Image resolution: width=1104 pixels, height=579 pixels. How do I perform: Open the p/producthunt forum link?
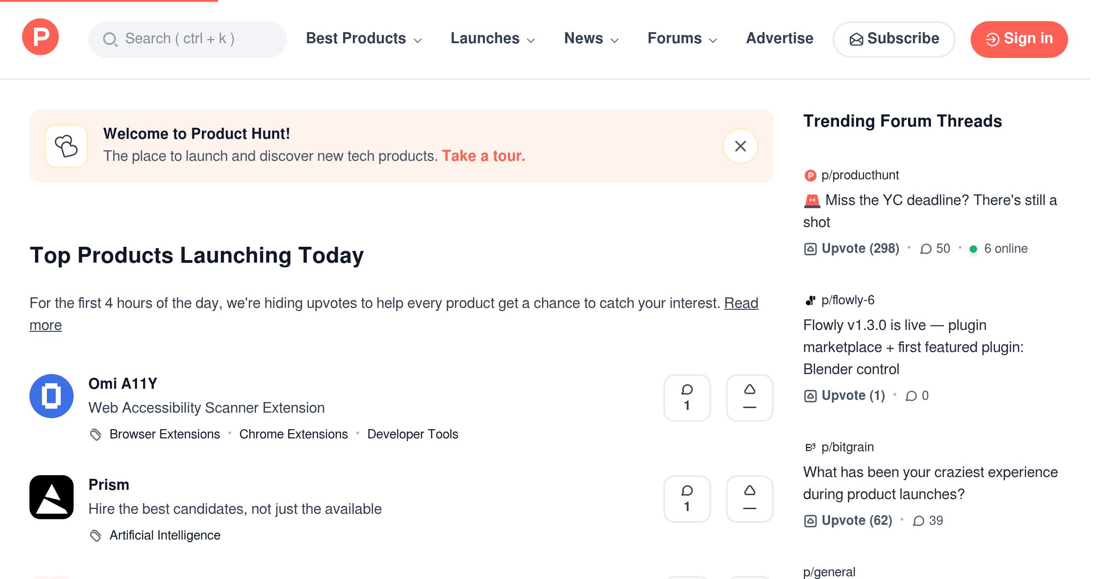coord(860,175)
